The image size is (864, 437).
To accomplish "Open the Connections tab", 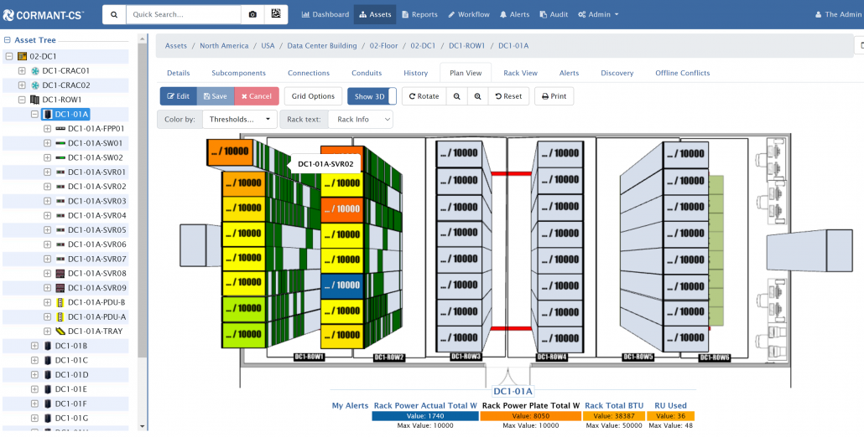I will coord(308,73).
